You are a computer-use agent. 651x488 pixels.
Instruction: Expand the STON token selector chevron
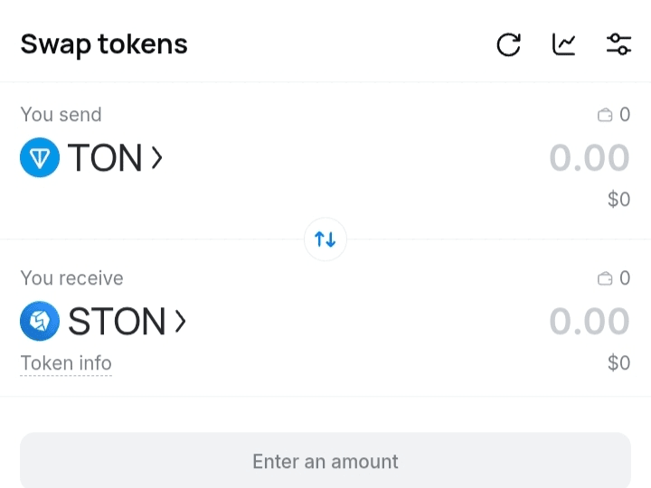(x=180, y=321)
